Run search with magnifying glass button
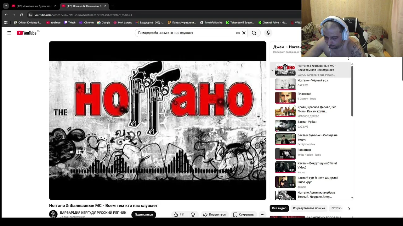Image resolution: width=403 pixels, height=226 pixels. (x=254, y=33)
